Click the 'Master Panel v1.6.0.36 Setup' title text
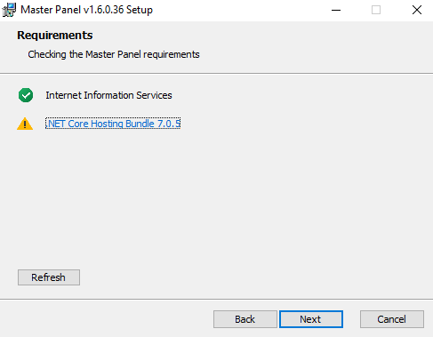 click(x=86, y=10)
